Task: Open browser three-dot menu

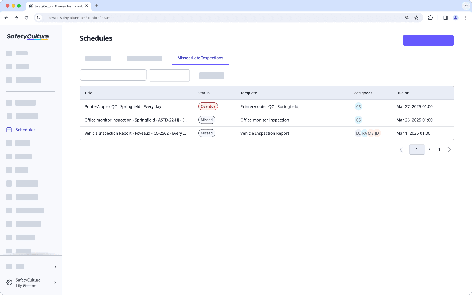Action: 466,18
